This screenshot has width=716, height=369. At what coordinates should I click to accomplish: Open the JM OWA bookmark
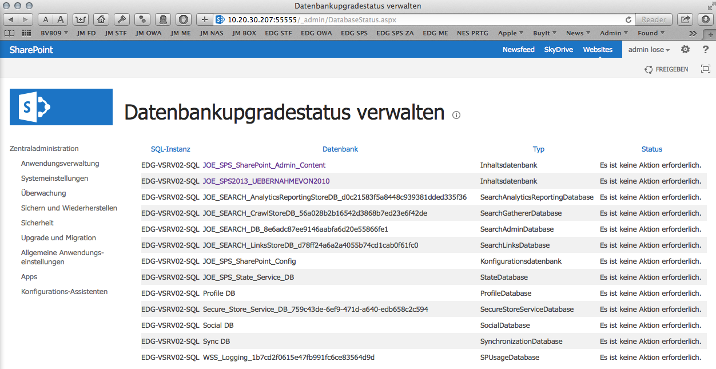(x=149, y=33)
